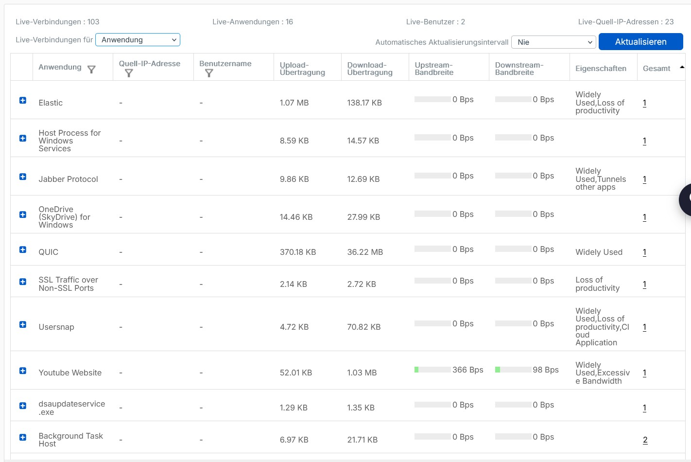Screen dimensions: 691x462
Task: Open the automatic refresh interval dropdown
Action: point(553,42)
